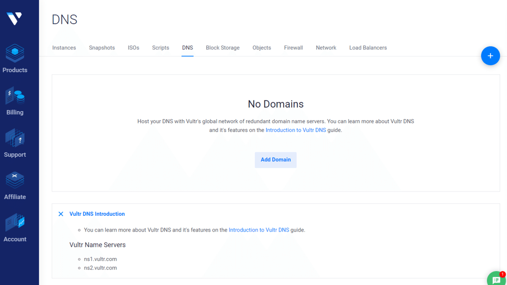This screenshot has height=285, width=507.
Task: Click the No Domains heading
Action: pyautogui.click(x=275, y=104)
